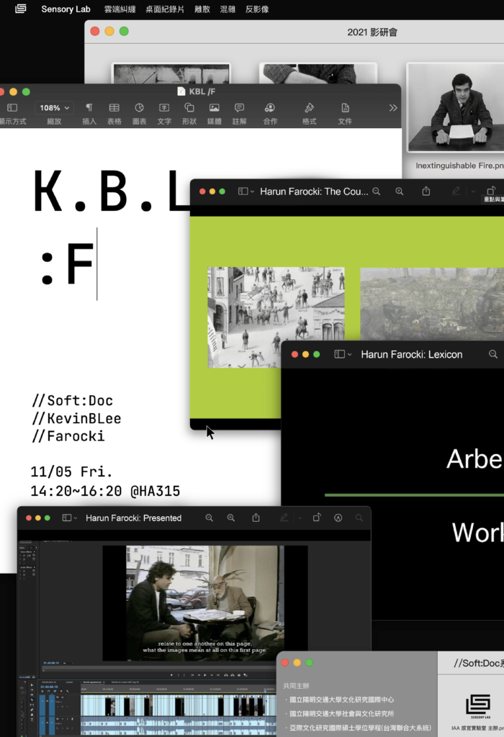
Task: Toggle sidebar in The Cou... Preview window
Action: pos(243,191)
